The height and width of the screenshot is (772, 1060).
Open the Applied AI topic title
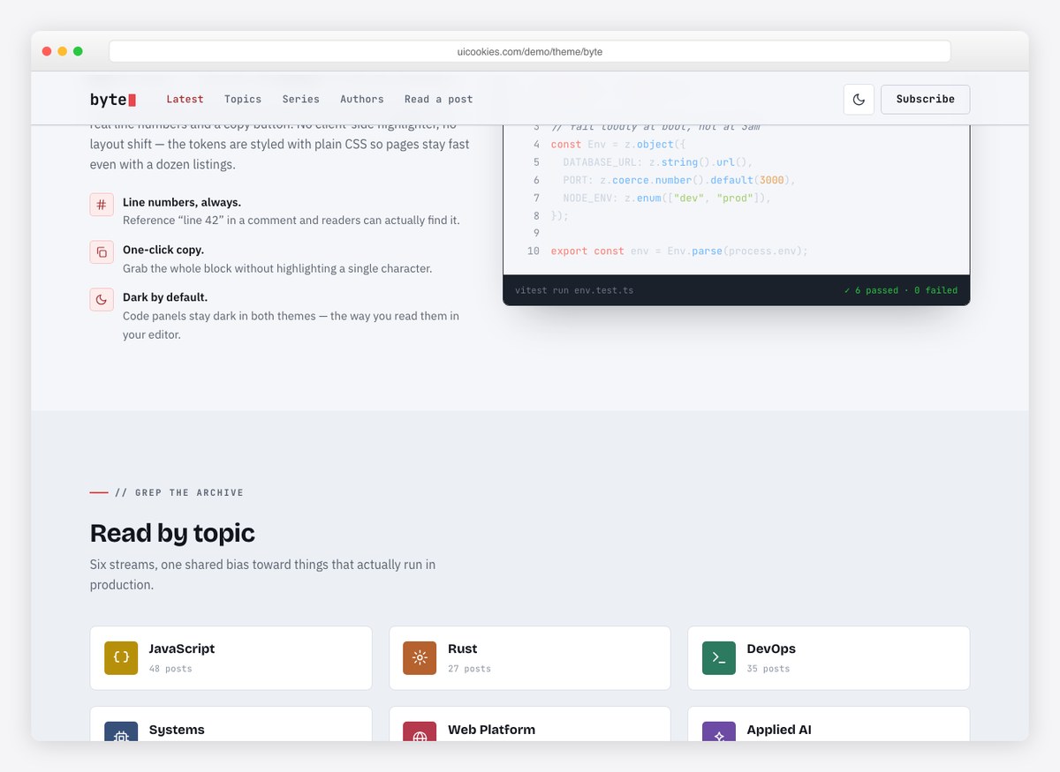pos(779,730)
